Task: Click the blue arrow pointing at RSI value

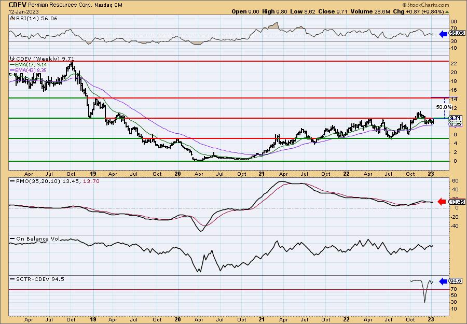Action: click(x=444, y=34)
